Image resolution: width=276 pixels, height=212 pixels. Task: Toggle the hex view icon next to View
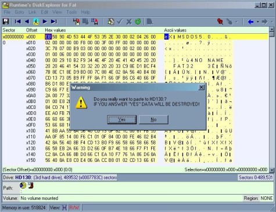(64, 207)
